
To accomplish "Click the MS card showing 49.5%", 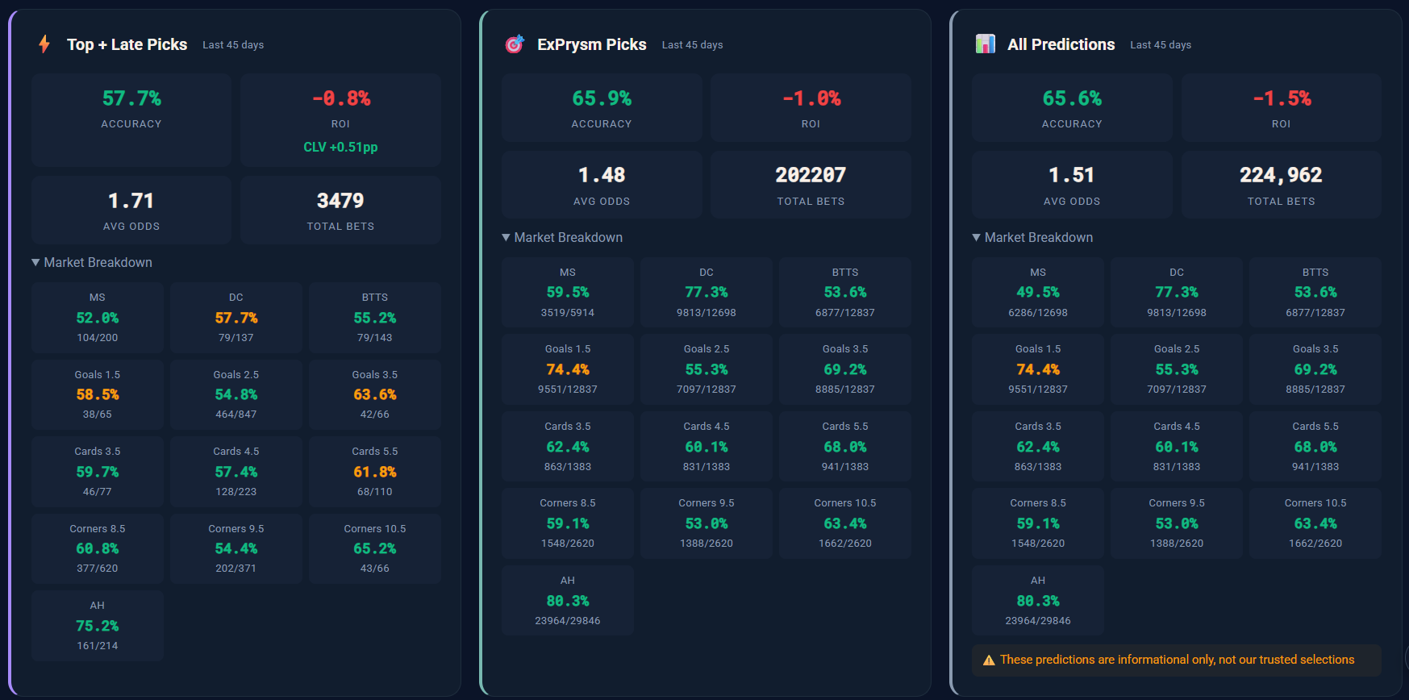I will click(1038, 293).
